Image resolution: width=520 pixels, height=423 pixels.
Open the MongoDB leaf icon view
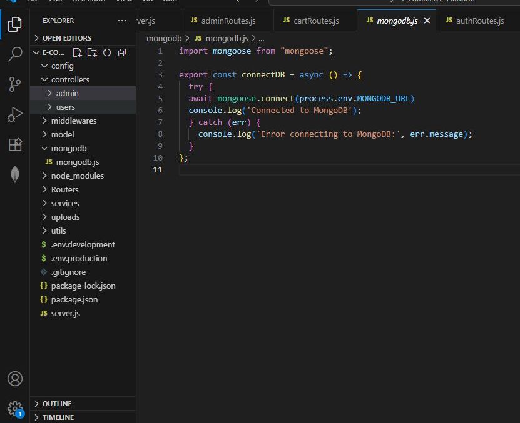pos(14,174)
